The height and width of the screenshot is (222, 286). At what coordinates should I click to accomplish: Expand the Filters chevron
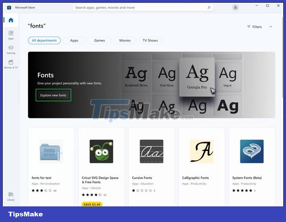pyautogui.click(x=271, y=27)
